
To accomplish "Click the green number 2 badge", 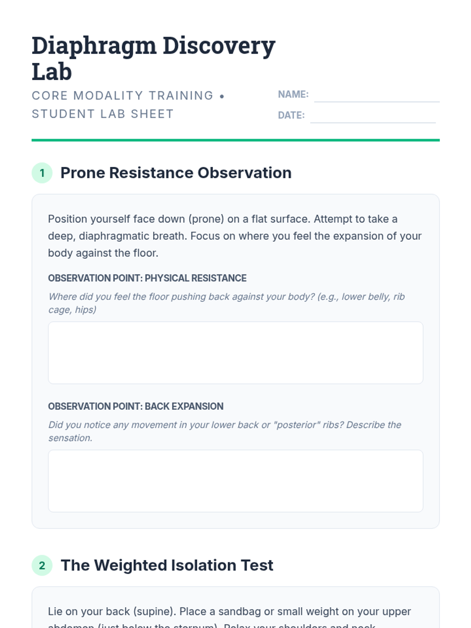I will pos(42,565).
